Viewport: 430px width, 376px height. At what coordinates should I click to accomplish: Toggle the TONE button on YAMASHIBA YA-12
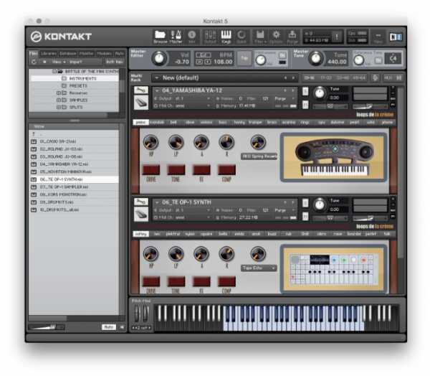click(176, 170)
